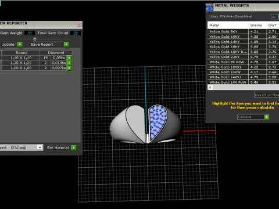
Task: Select the White Gold:14K PdW row
Action: click(x=243, y=82)
